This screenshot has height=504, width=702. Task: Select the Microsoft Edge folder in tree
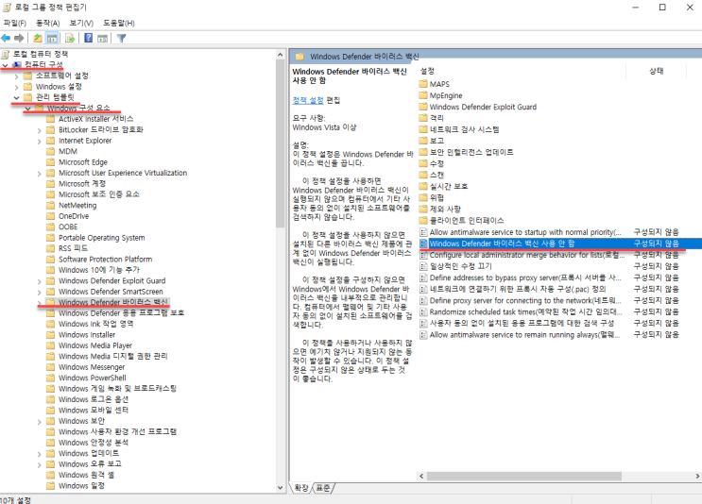click(x=83, y=162)
